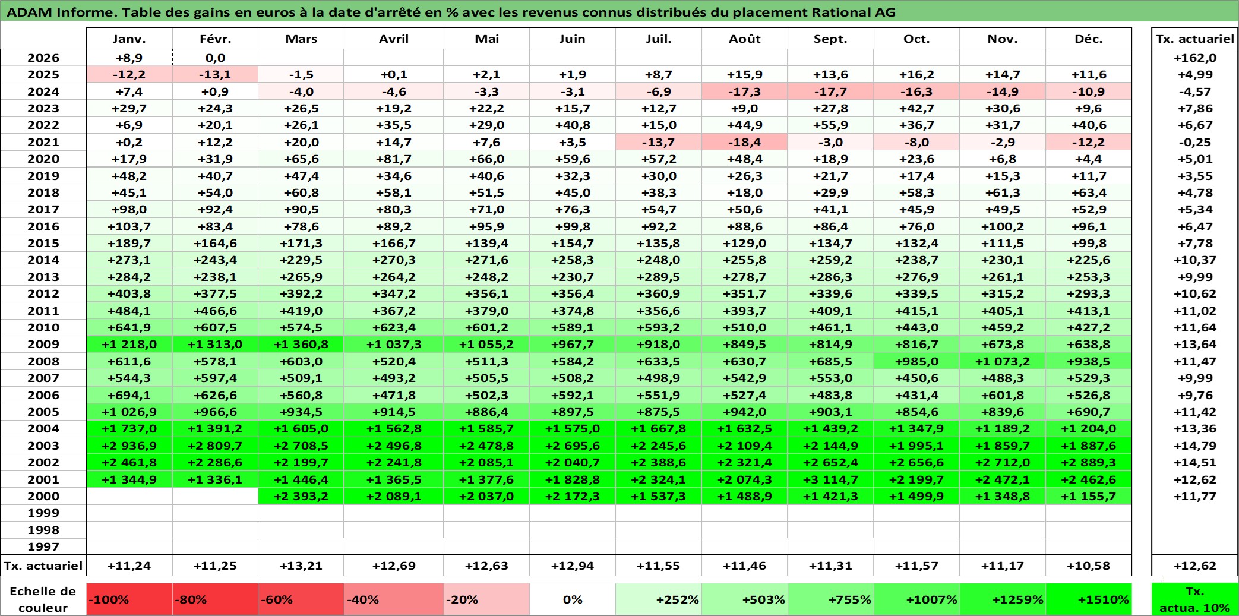Select the -20% light pink scale cell

486,599
